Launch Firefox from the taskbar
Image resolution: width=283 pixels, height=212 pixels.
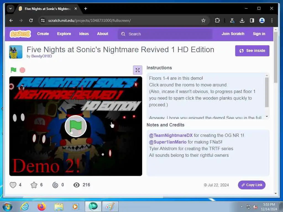[42, 206]
